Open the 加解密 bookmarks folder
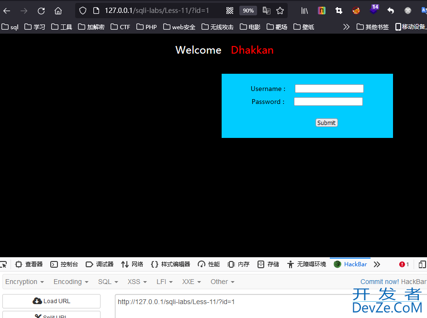 pos(91,27)
